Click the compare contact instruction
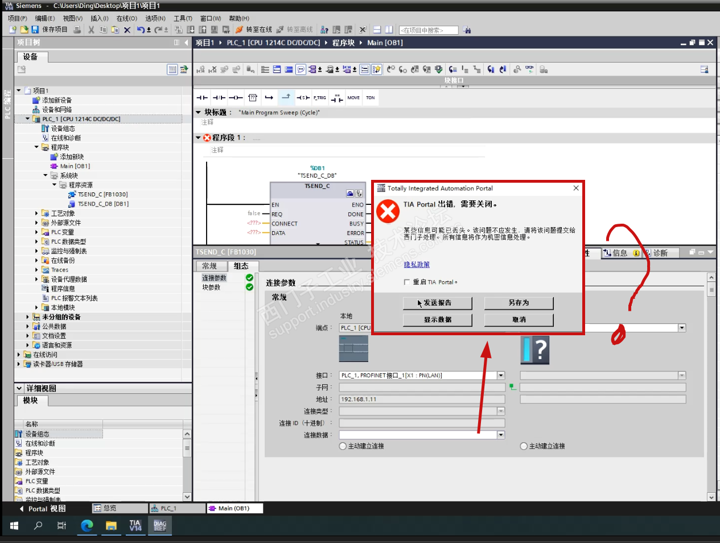The width and height of the screenshot is (720, 543). tap(337, 98)
